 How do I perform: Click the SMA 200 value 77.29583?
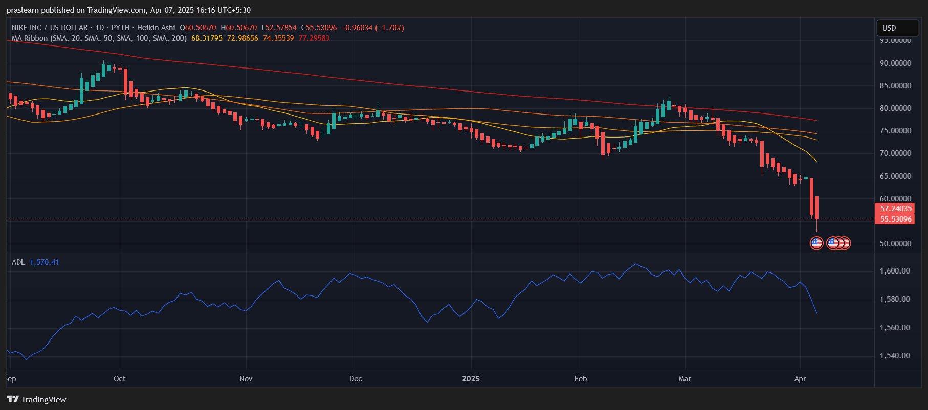point(314,38)
